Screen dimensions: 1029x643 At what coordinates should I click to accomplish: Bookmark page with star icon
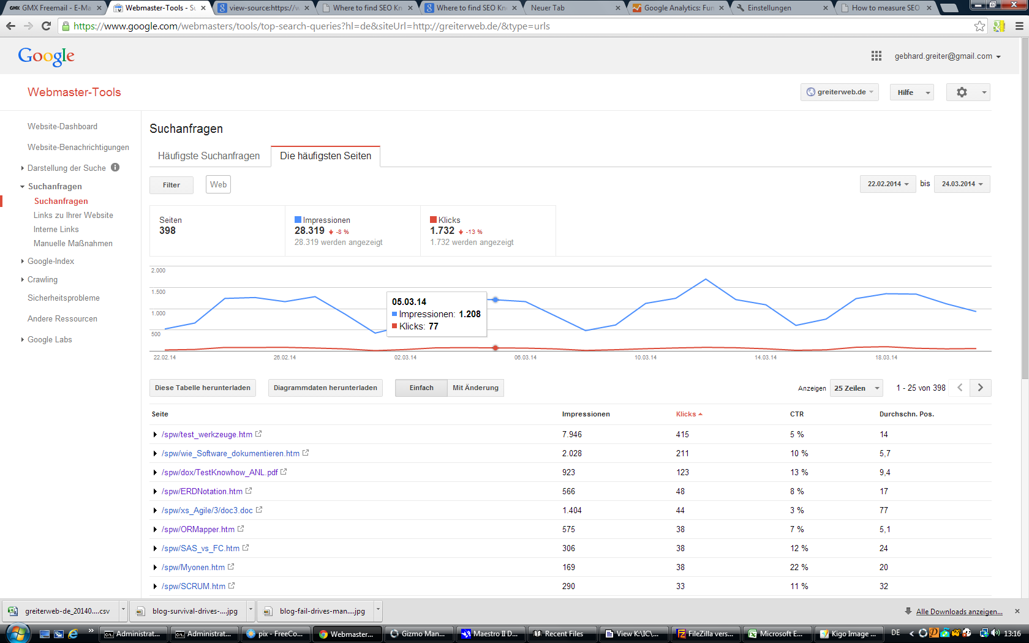[979, 26]
